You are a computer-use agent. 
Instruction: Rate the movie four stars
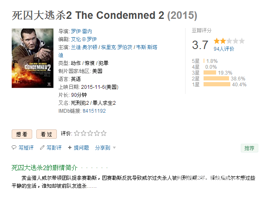click(97, 133)
